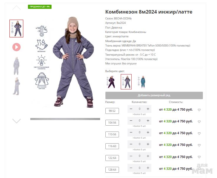Click heart icon for size 104-56
Screen dimensions: 217x178
click(x=199, y=122)
